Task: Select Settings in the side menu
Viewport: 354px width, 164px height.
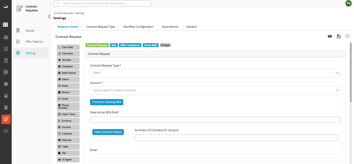Action: tap(31, 53)
